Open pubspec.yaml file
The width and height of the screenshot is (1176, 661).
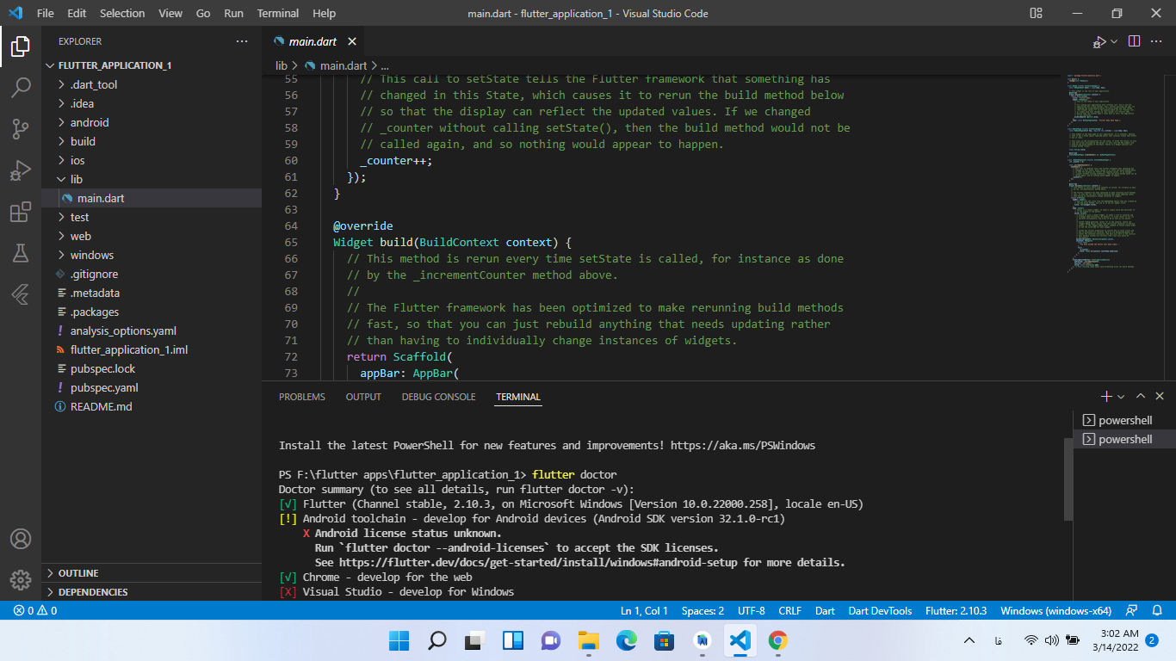(152, 387)
